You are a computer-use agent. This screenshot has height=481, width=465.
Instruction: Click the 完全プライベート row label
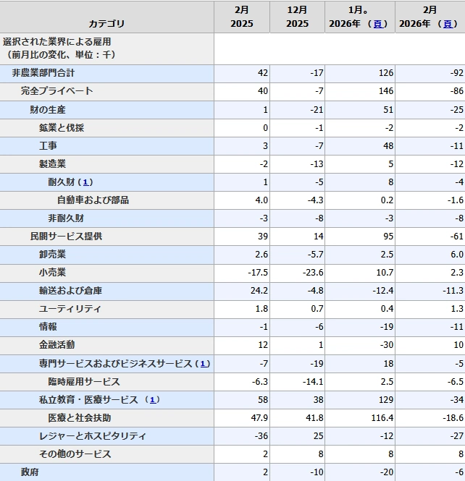pyautogui.click(x=56, y=92)
